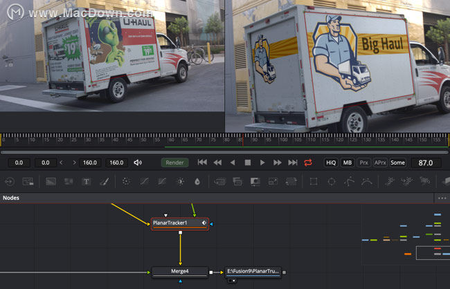450x289 pixels.
Task: Select the Polygon mask tool
Action: point(349,181)
